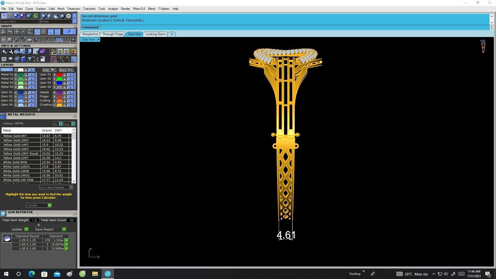Click the red User 01 color swatch
Screen dimensions: 496x279
coord(59,75)
